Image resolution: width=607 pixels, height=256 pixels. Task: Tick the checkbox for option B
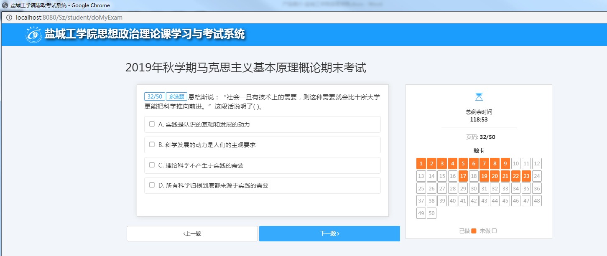pyautogui.click(x=152, y=144)
